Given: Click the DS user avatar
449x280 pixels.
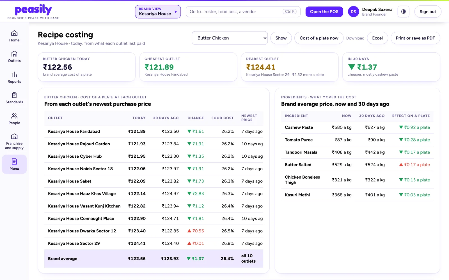Looking at the screenshot, I should point(353,12).
